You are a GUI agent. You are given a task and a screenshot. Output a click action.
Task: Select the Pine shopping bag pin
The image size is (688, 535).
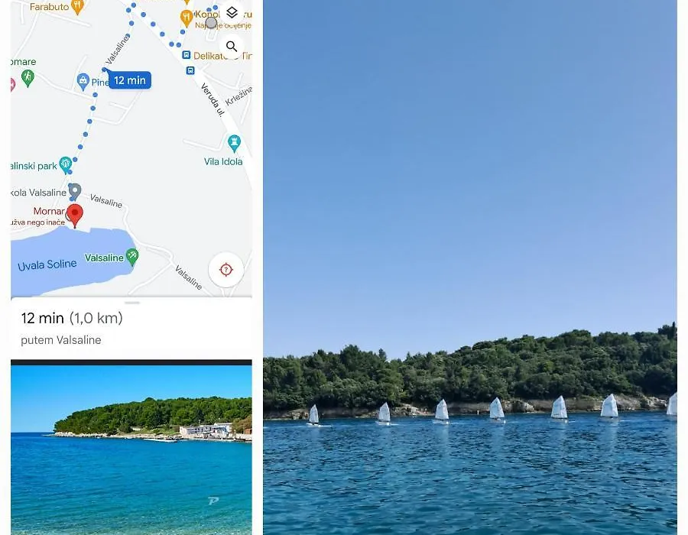83,82
